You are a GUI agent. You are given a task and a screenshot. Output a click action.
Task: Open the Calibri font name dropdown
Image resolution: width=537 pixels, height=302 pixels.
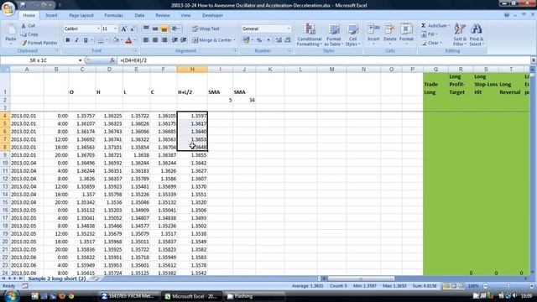coord(98,29)
